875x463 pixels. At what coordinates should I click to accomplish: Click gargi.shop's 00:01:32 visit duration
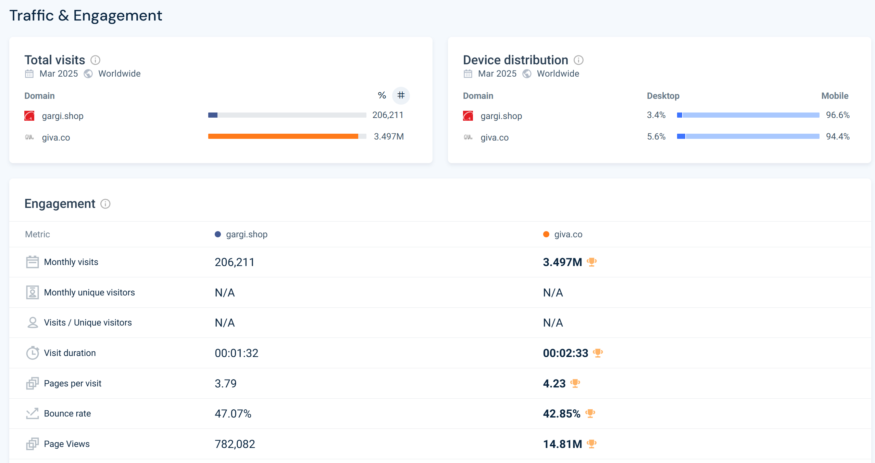tap(236, 353)
